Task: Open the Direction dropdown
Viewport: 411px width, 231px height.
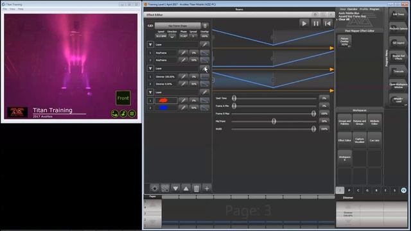Action: pyautogui.click(x=172, y=37)
